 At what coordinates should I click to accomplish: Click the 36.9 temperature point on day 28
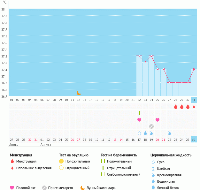coord(176,82)
